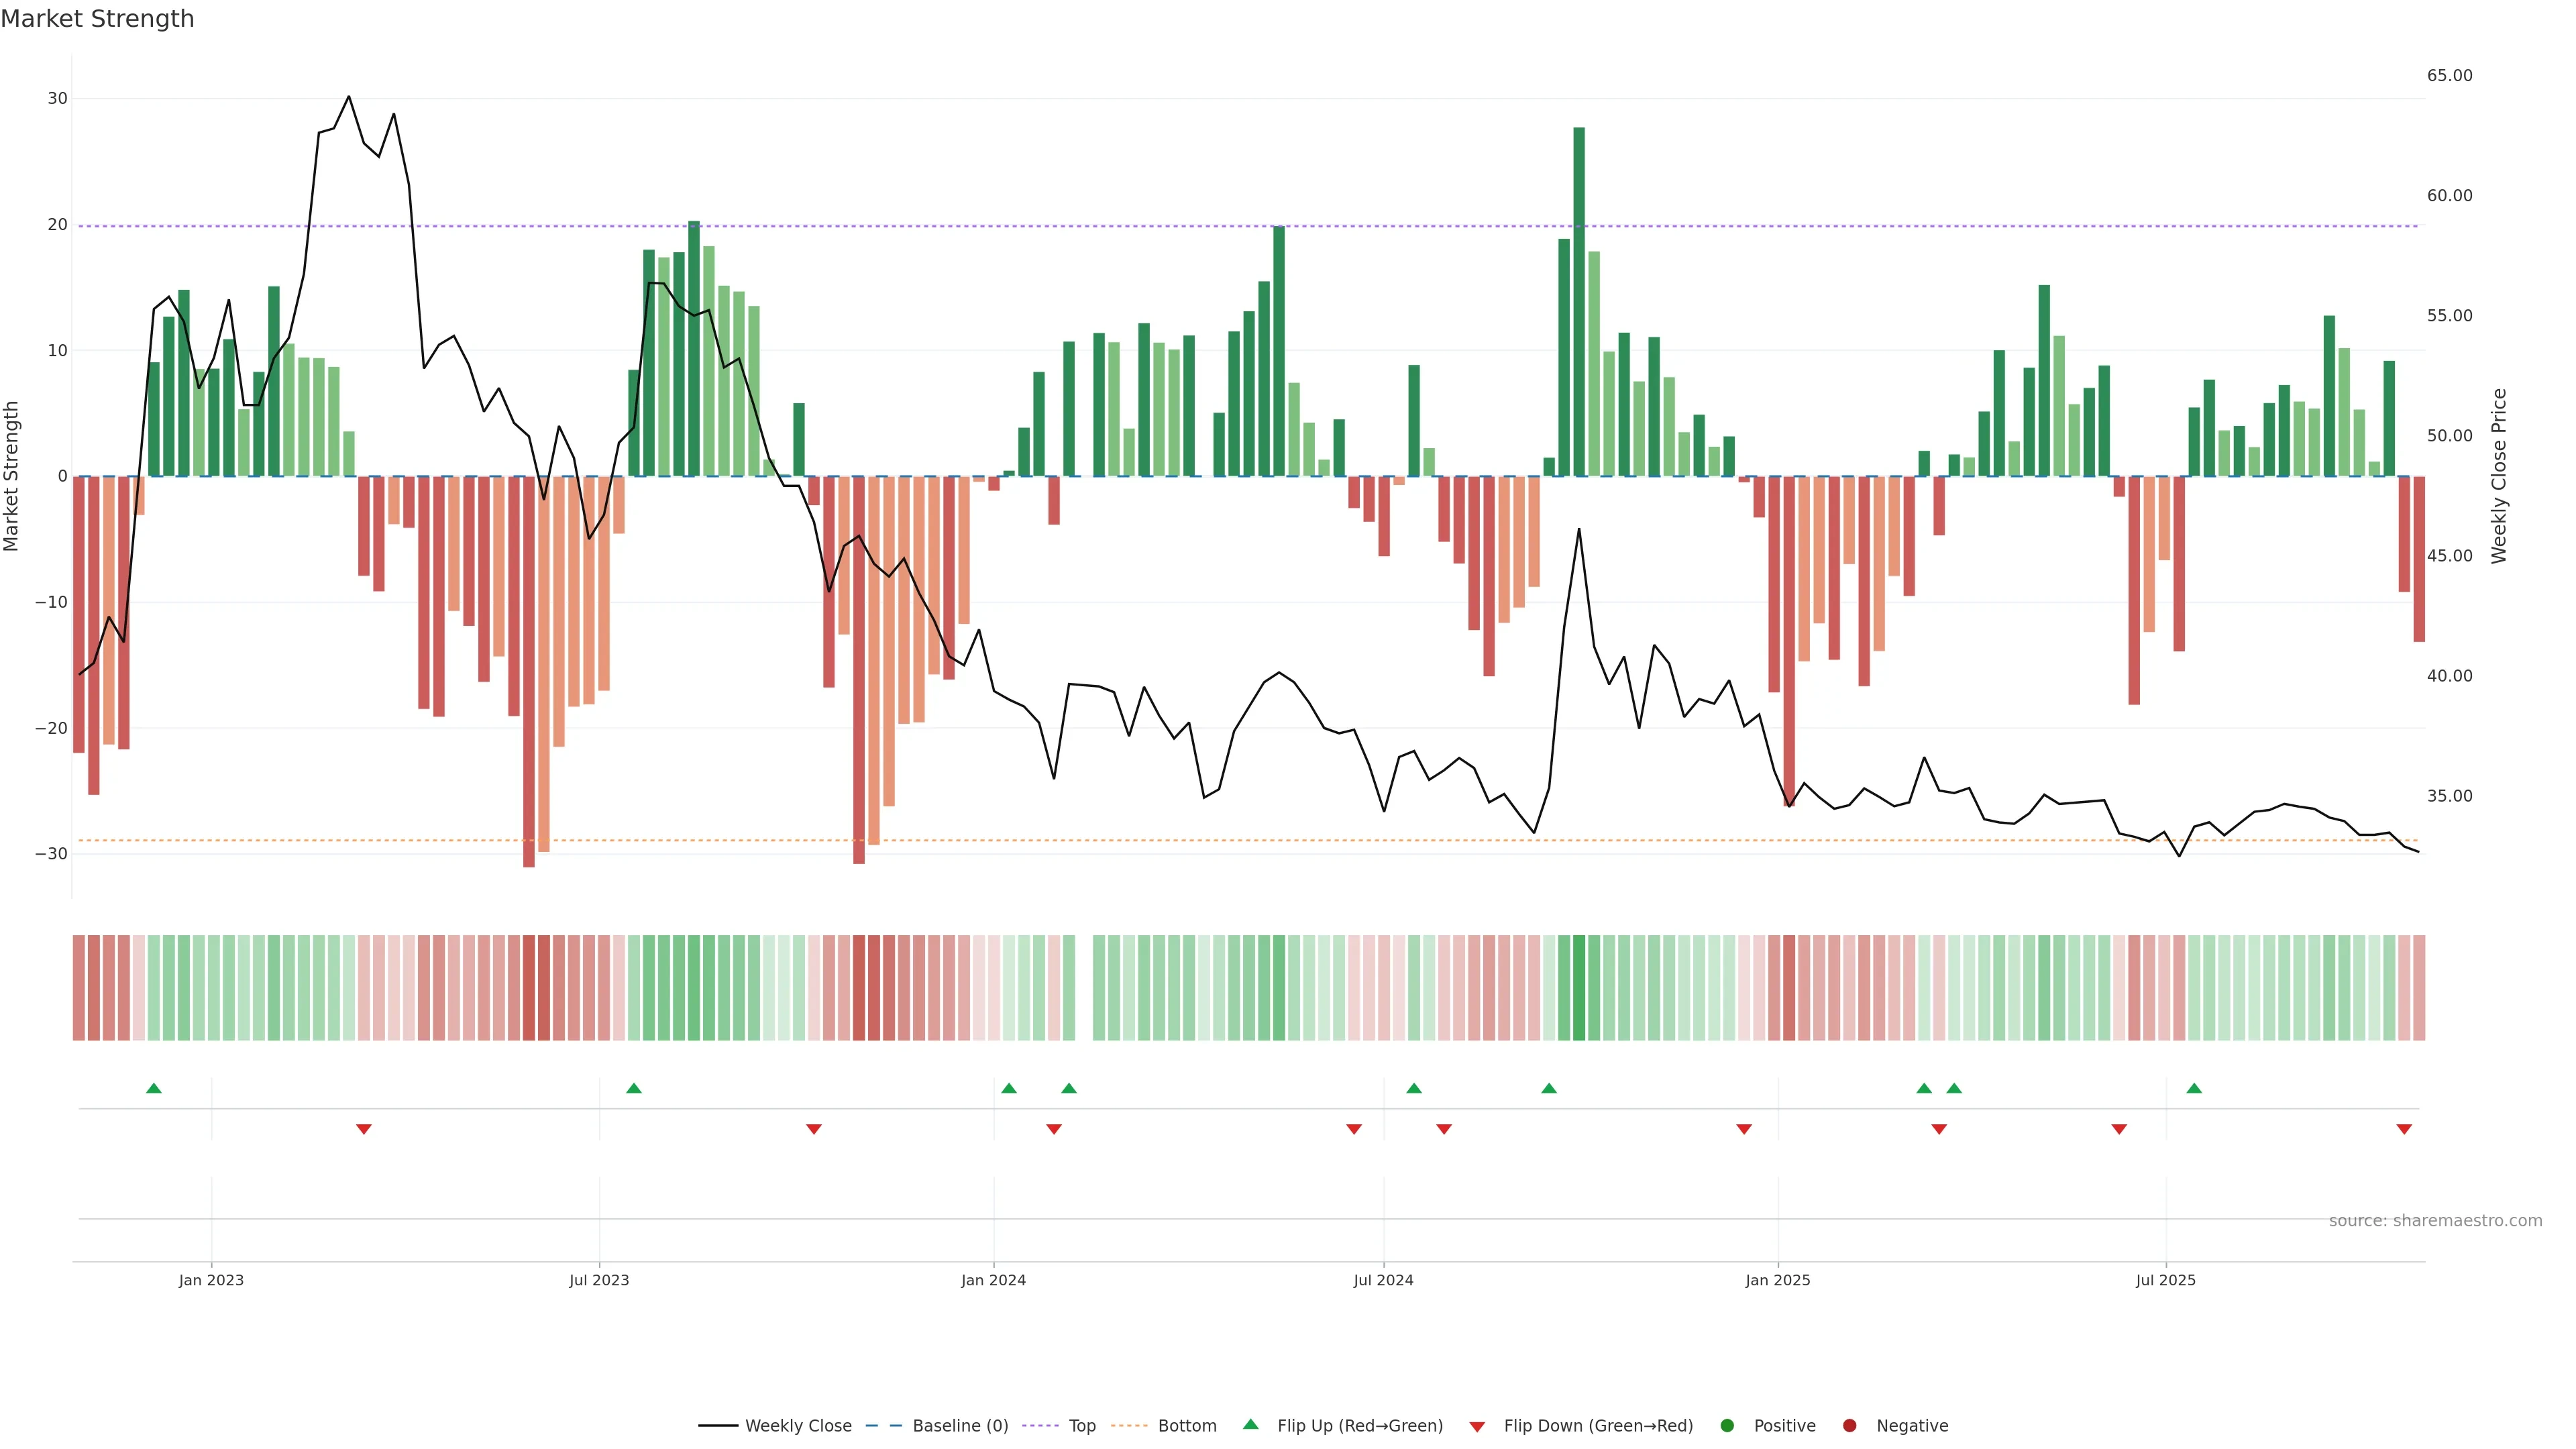Click the blue dashed Baseline sample in legend
The image size is (2576, 1449).
coord(884,1426)
